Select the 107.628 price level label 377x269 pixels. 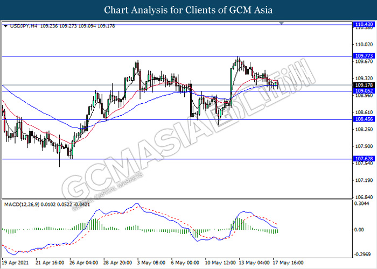[x=364, y=159]
